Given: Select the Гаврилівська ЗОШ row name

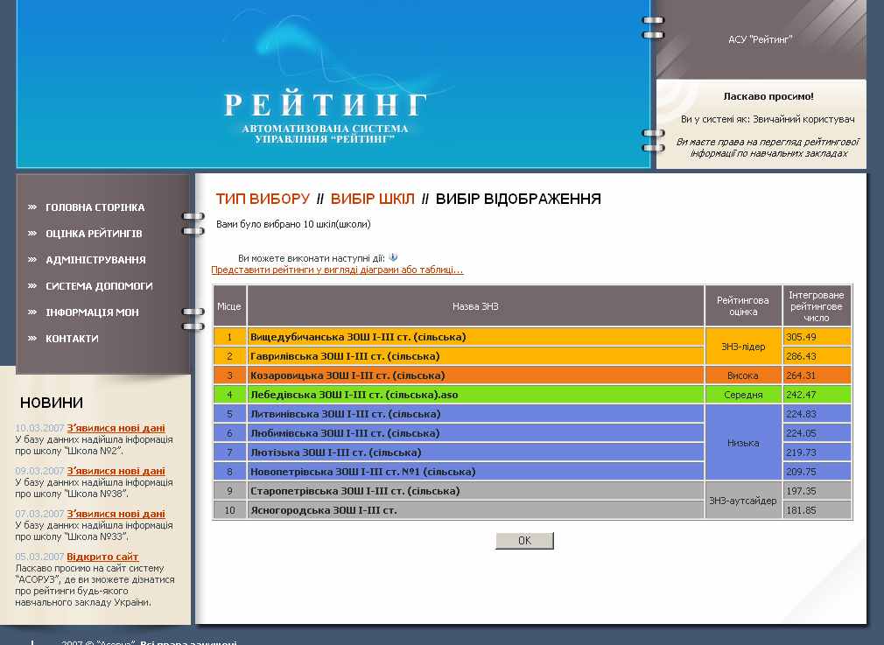Looking at the screenshot, I should point(345,356).
